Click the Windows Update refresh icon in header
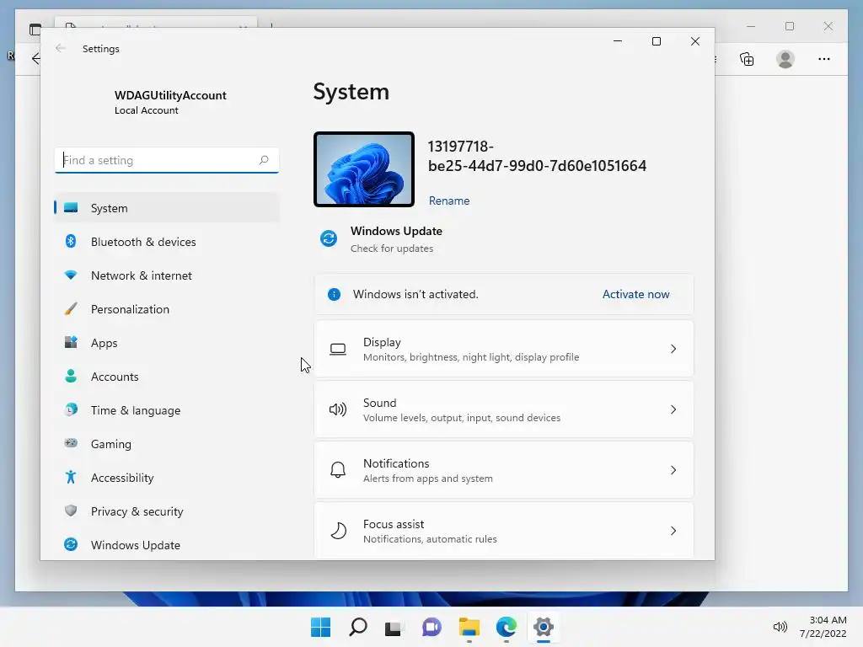This screenshot has height=647, width=863. click(329, 238)
